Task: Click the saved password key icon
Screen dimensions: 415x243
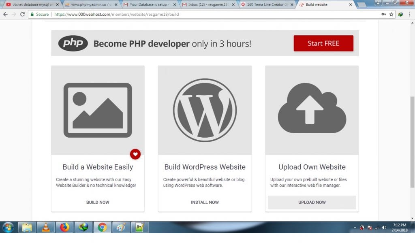Action: (383, 14)
